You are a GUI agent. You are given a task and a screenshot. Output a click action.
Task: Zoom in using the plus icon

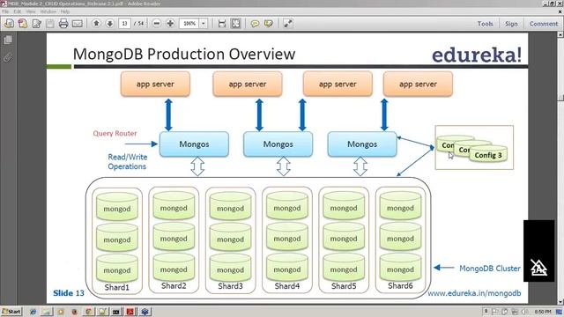(170, 24)
